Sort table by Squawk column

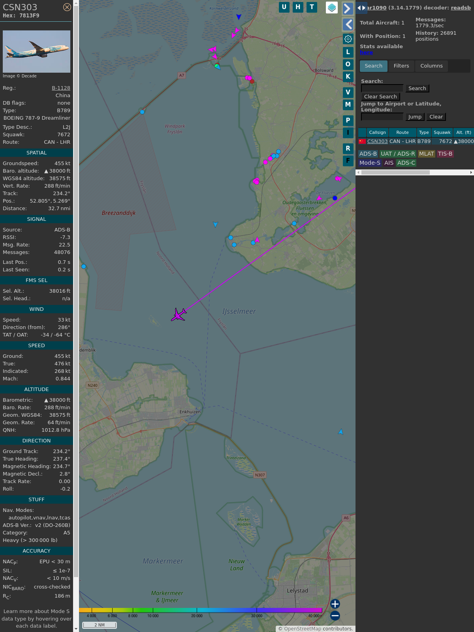coord(442,133)
